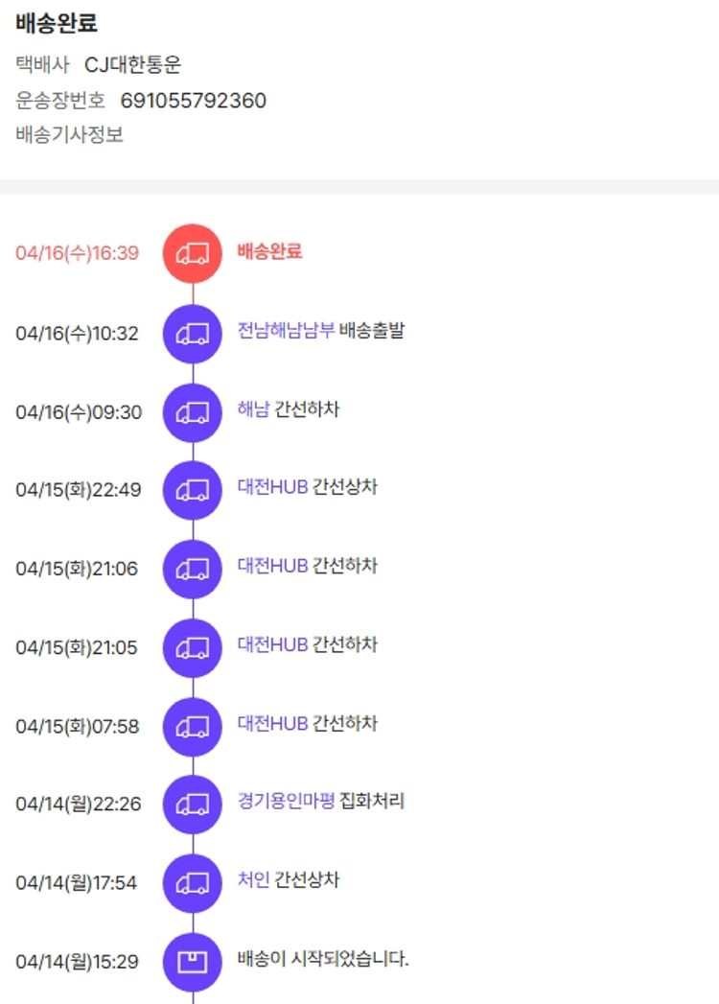Image resolution: width=719 pixels, height=1004 pixels.
Task: Click truck icon for the 07:58 대전HUB entry
Action: click(193, 726)
